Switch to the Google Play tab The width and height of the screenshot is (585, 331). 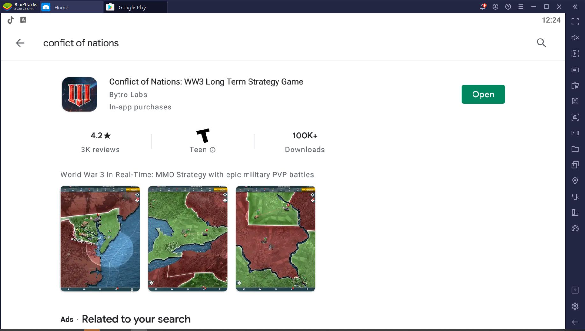[136, 7]
